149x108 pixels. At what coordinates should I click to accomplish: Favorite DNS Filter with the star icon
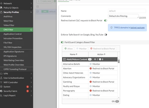[31, 30]
